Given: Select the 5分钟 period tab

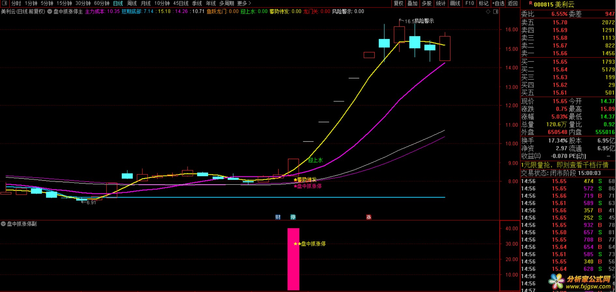Looking at the screenshot, I should click(x=47, y=3).
